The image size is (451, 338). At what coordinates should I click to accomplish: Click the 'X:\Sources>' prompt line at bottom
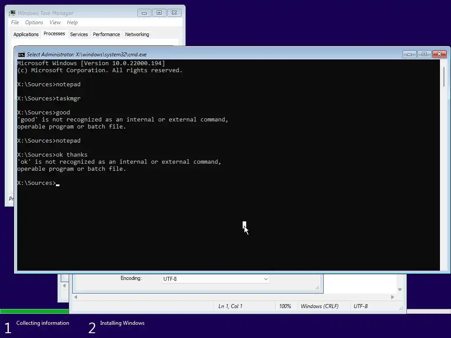coord(38,183)
